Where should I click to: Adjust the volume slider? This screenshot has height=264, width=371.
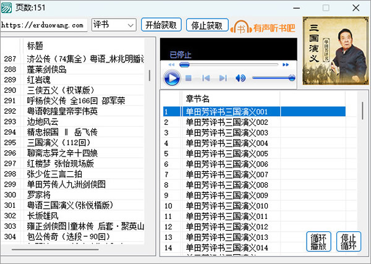pyautogui.click(x=273, y=78)
